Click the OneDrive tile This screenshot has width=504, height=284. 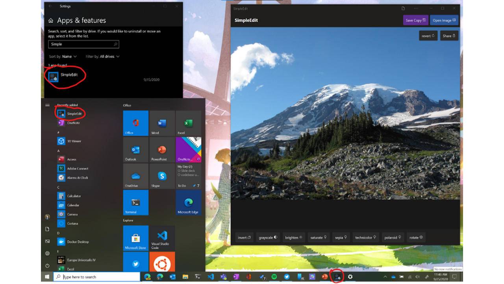pos(136,176)
